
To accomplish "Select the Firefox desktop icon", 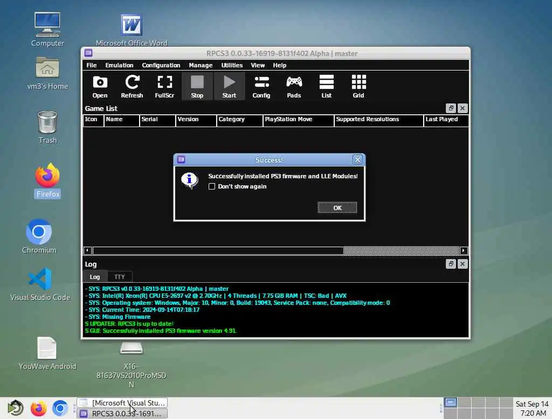I will [47, 181].
